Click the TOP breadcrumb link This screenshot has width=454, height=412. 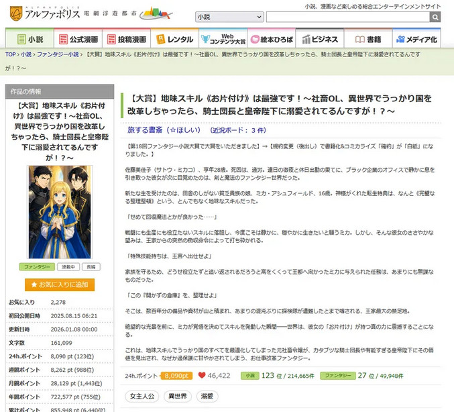10,54
